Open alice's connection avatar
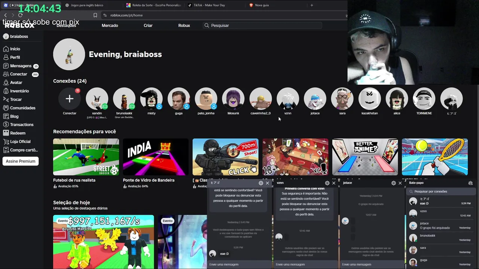Image resolution: width=479 pixels, height=269 pixels. click(x=397, y=99)
